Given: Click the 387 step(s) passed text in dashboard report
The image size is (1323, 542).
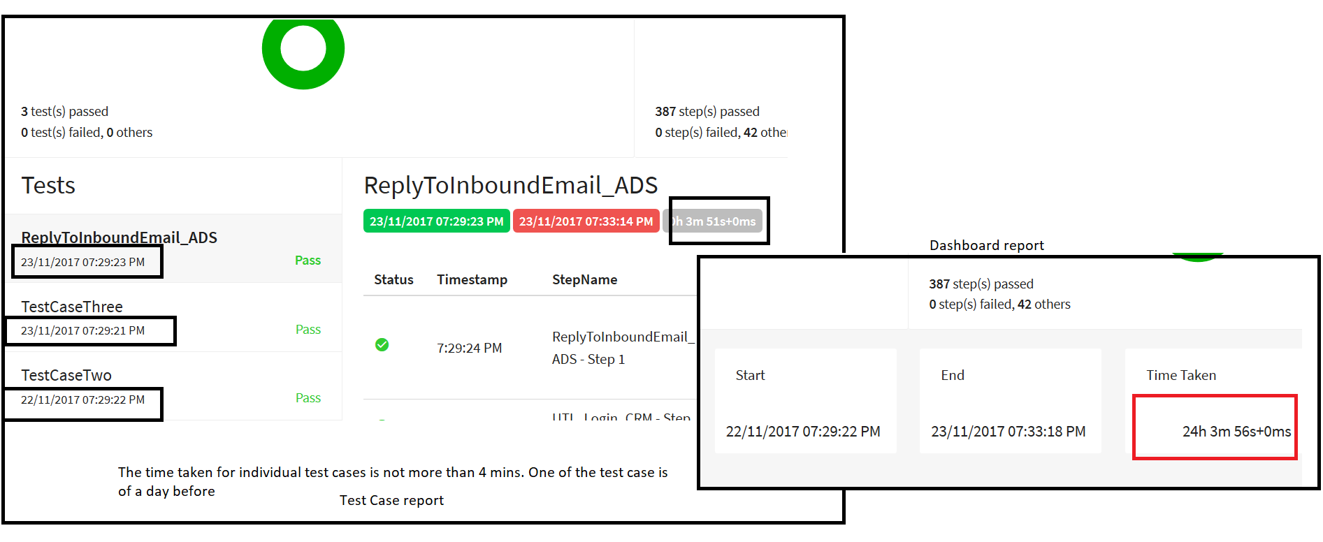Looking at the screenshot, I should 981,284.
